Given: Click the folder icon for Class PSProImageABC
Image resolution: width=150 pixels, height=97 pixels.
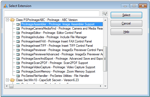Looking at the screenshot, I should point(12,20).
